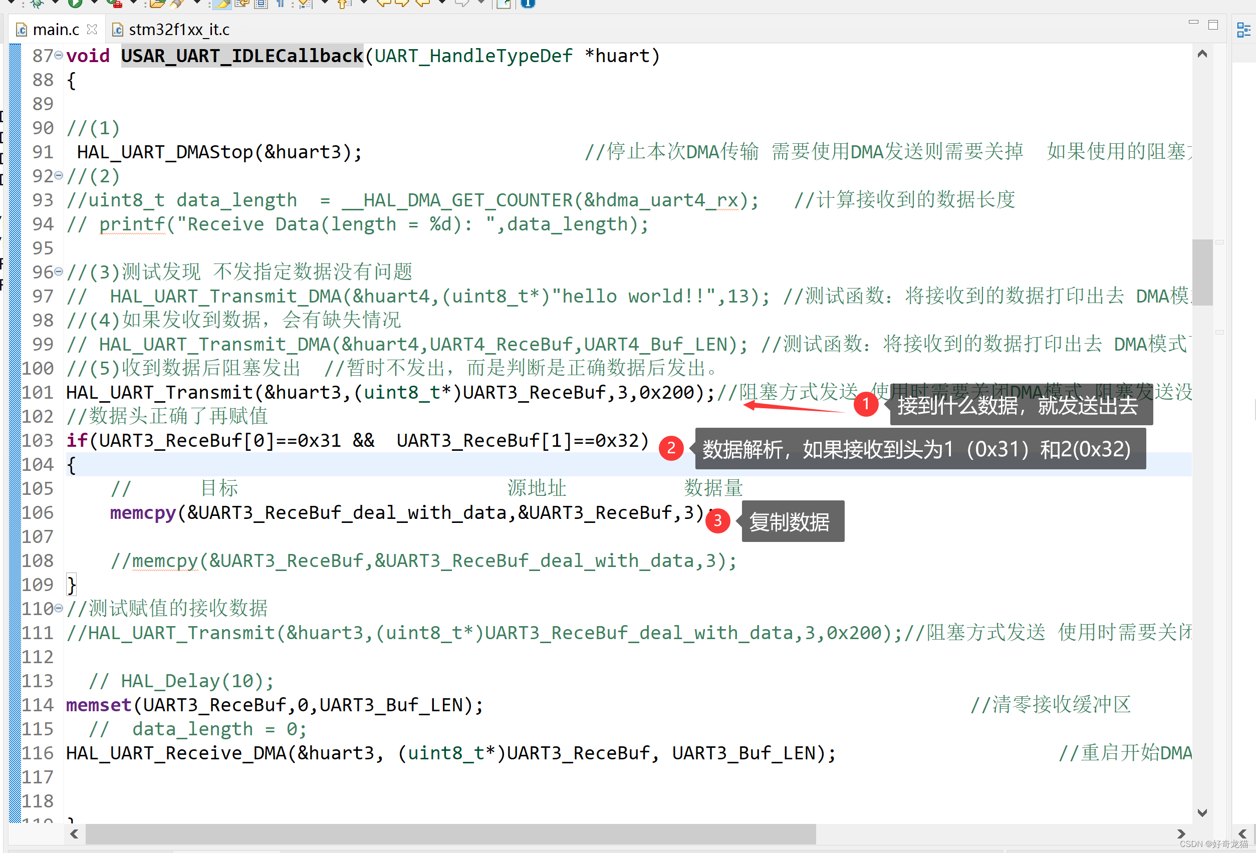Click the upper overview ruler annotation mark
This screenshot has width=1256, height=853.
click(x=1220, y=242)
